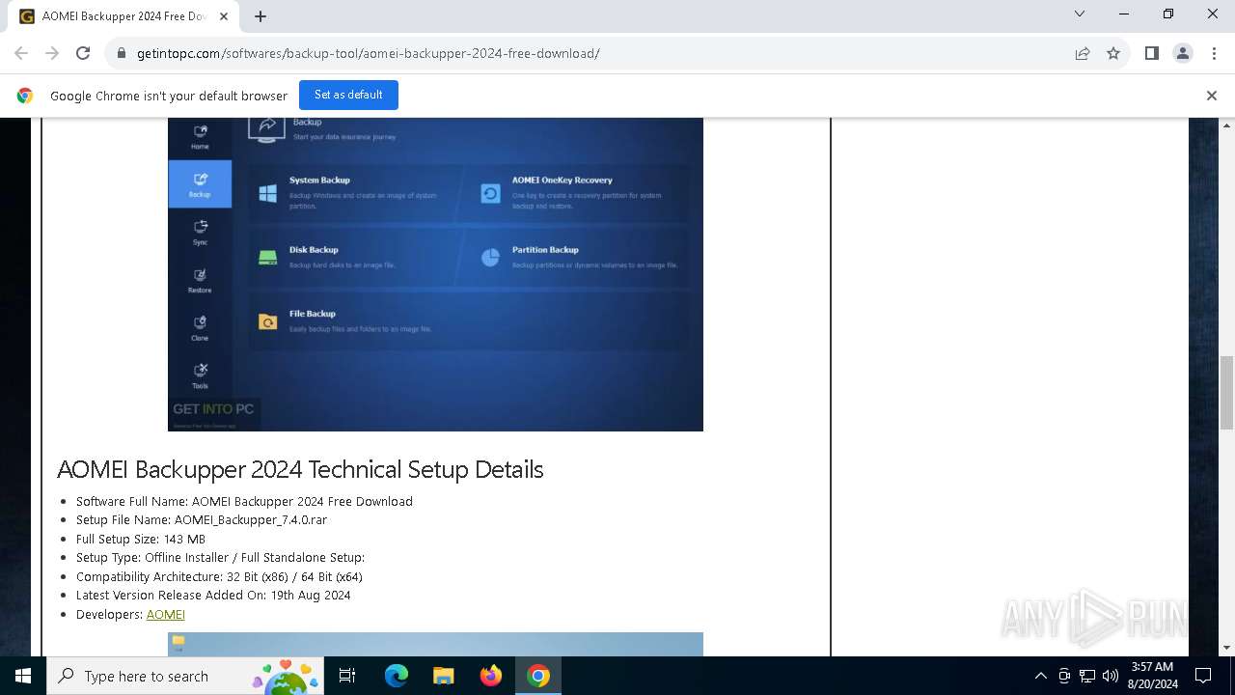
Task: Click Google Chrome taskbar icon
Action: coord(538,676)
